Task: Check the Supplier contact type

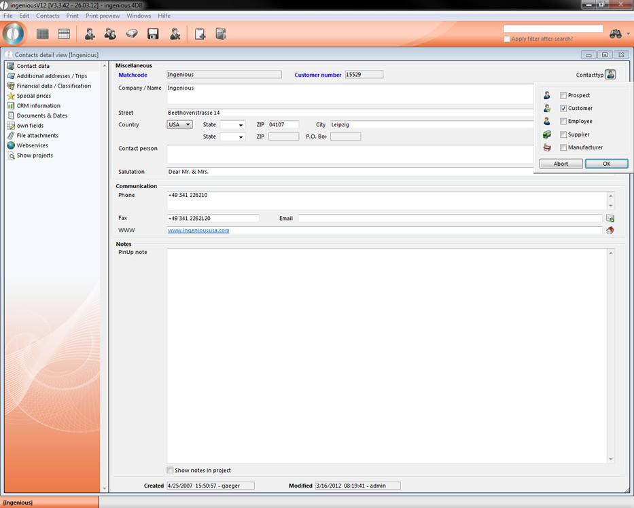Action: tap(563, 134)
